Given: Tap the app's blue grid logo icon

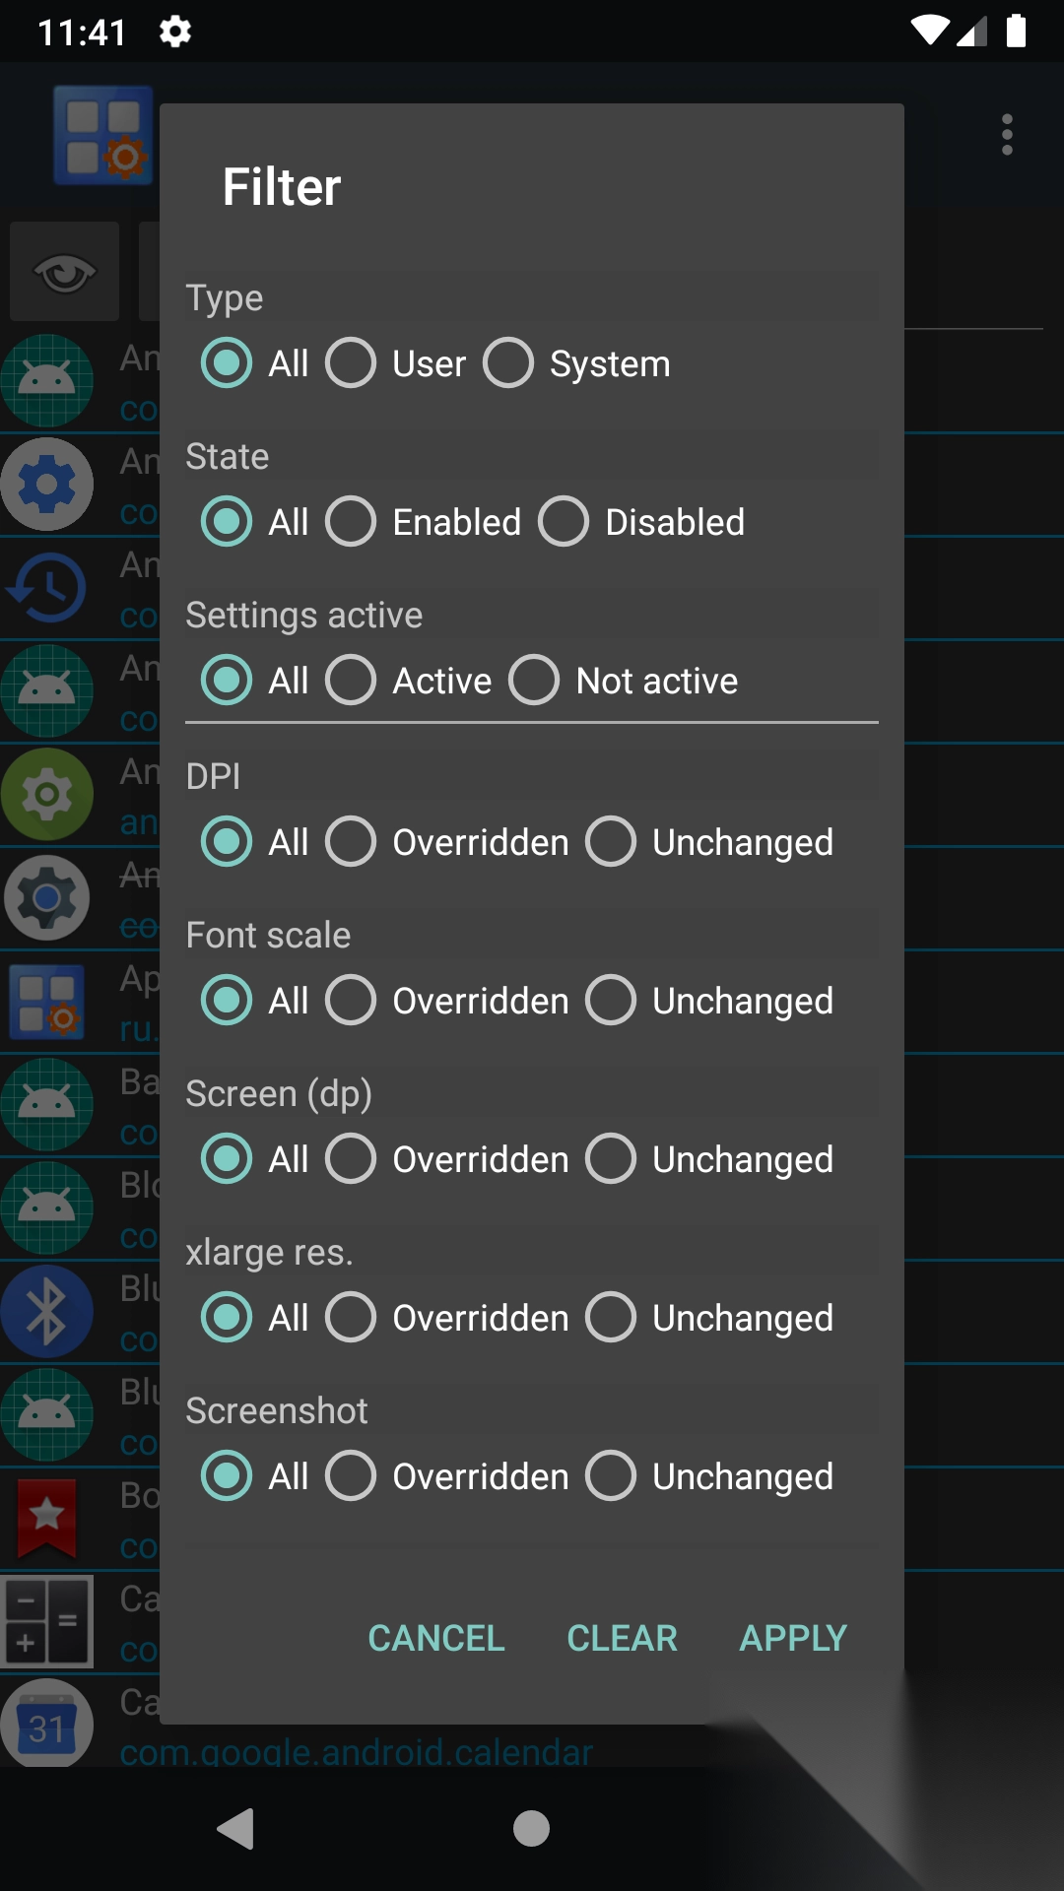Looking at the screenshot, I should click(103, 137).
